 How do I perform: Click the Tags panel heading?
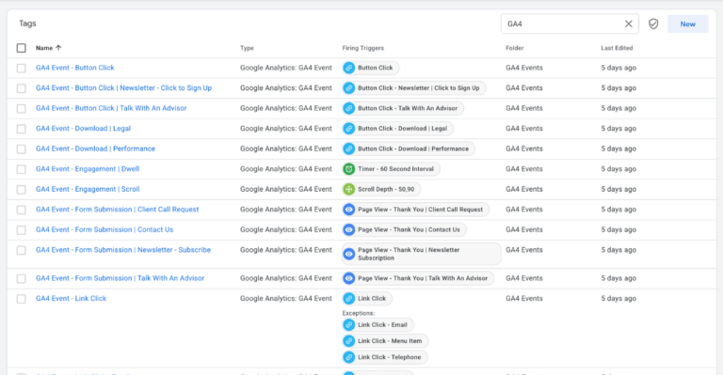pos(27,23)
